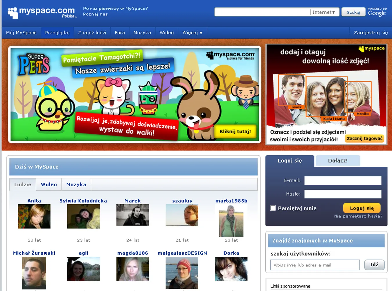392x291 pixels.
Task: Open the Internet search scope dropdown
Action: click(x=323, y=12)
